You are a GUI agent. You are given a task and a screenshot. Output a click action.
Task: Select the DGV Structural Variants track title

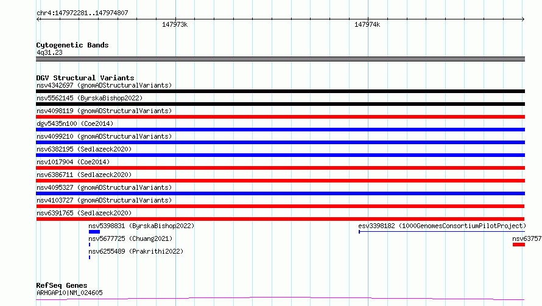(x=85, y=78)
